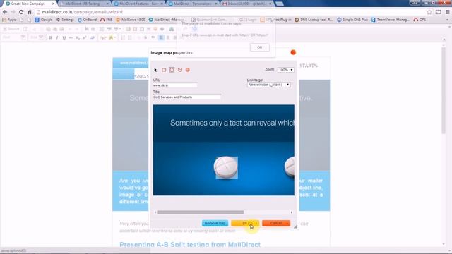The image size is (452, 254).
Task: Switch to MailDirect AB-Testing tab
Action: point(84,4)
